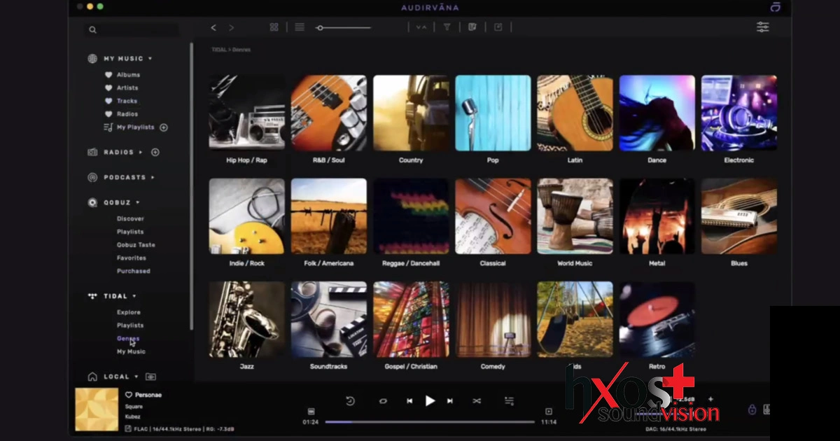Click the Podcasts section icon

(x=92, y=177)
